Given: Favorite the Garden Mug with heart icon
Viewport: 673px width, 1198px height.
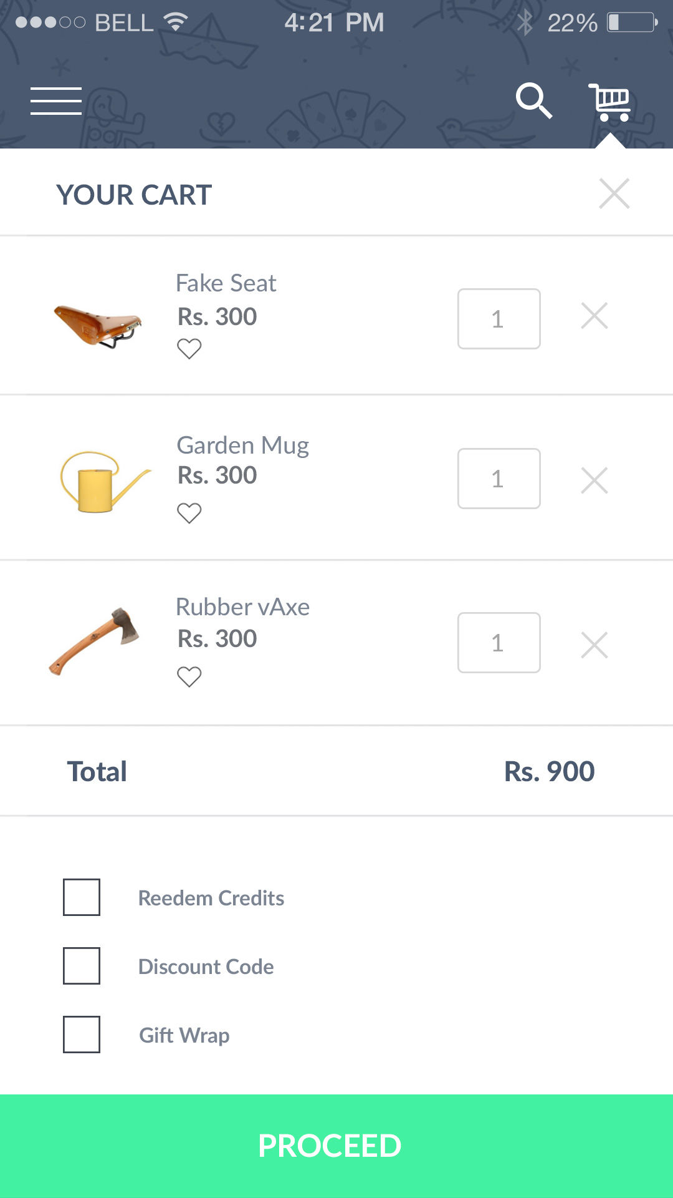Looking at the screenshot, I should [x=189, y=513].
